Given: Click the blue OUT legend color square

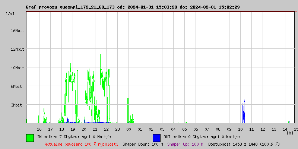Looking at the screenshot, I should point(156,137).
